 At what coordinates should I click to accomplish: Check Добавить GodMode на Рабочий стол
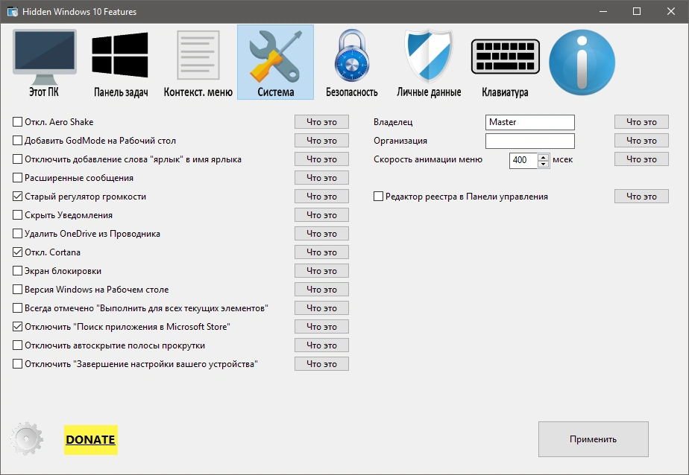(18, 141)
